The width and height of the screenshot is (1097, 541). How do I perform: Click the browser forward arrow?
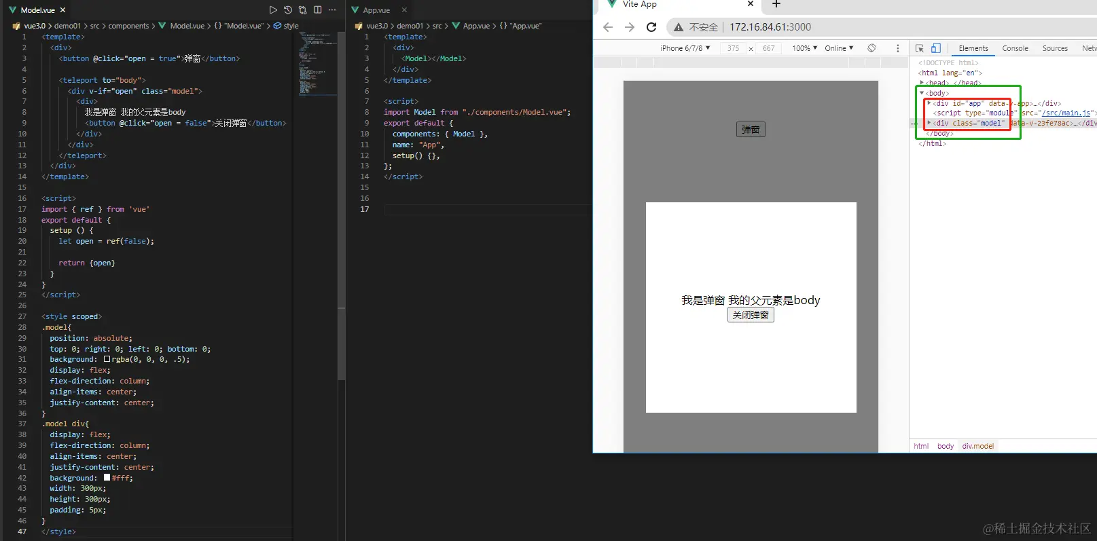[630, 27]
